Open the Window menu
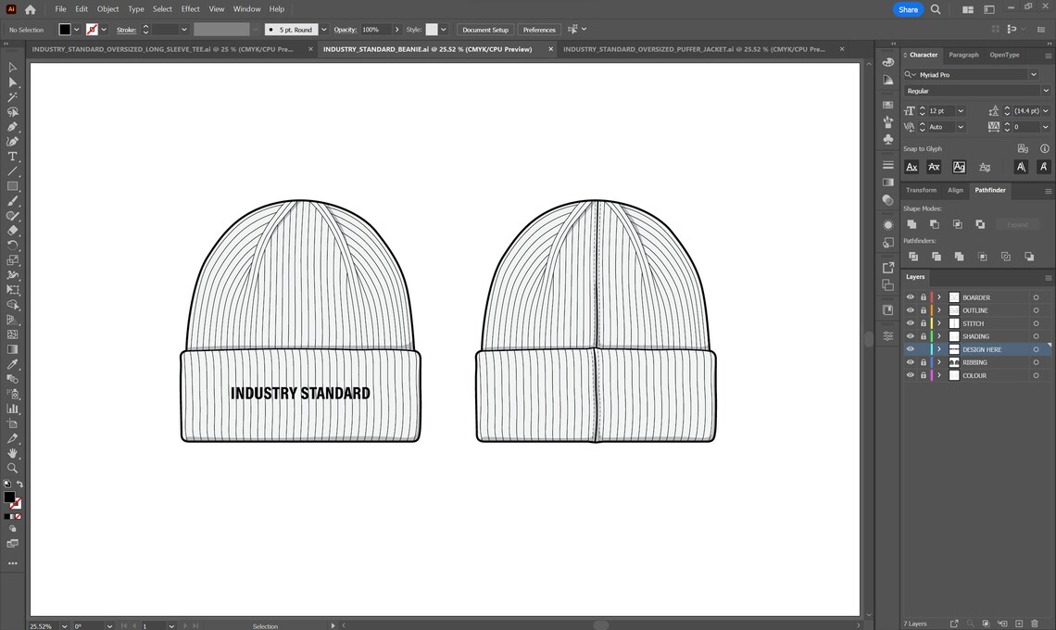 pos(246,8)
